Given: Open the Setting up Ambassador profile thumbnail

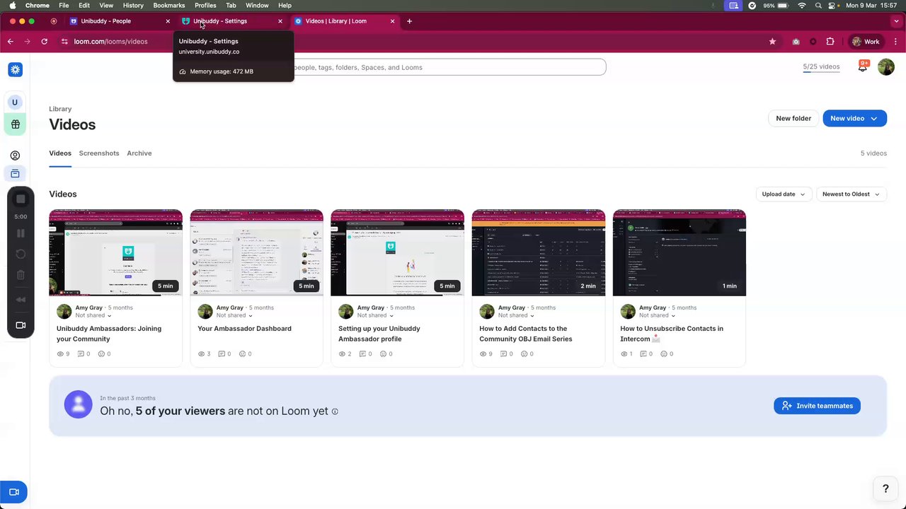Looking at the screenshot, I should coord(398,252).
